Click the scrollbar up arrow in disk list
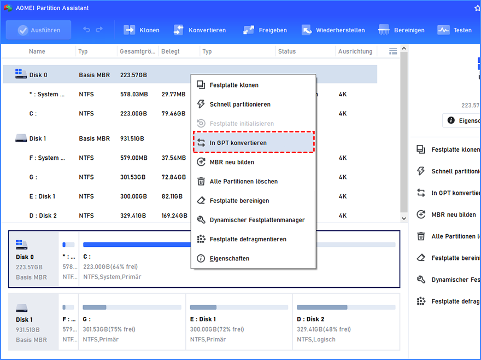Screen dimensions: 481x360 click(404, 49)
